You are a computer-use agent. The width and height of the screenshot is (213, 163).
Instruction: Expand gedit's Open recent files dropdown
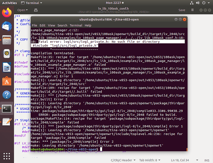tap(23, 10)
